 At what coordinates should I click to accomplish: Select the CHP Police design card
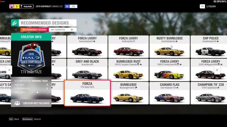(209, 47)
